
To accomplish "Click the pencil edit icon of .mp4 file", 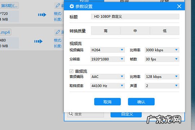I will click(57, 32).
